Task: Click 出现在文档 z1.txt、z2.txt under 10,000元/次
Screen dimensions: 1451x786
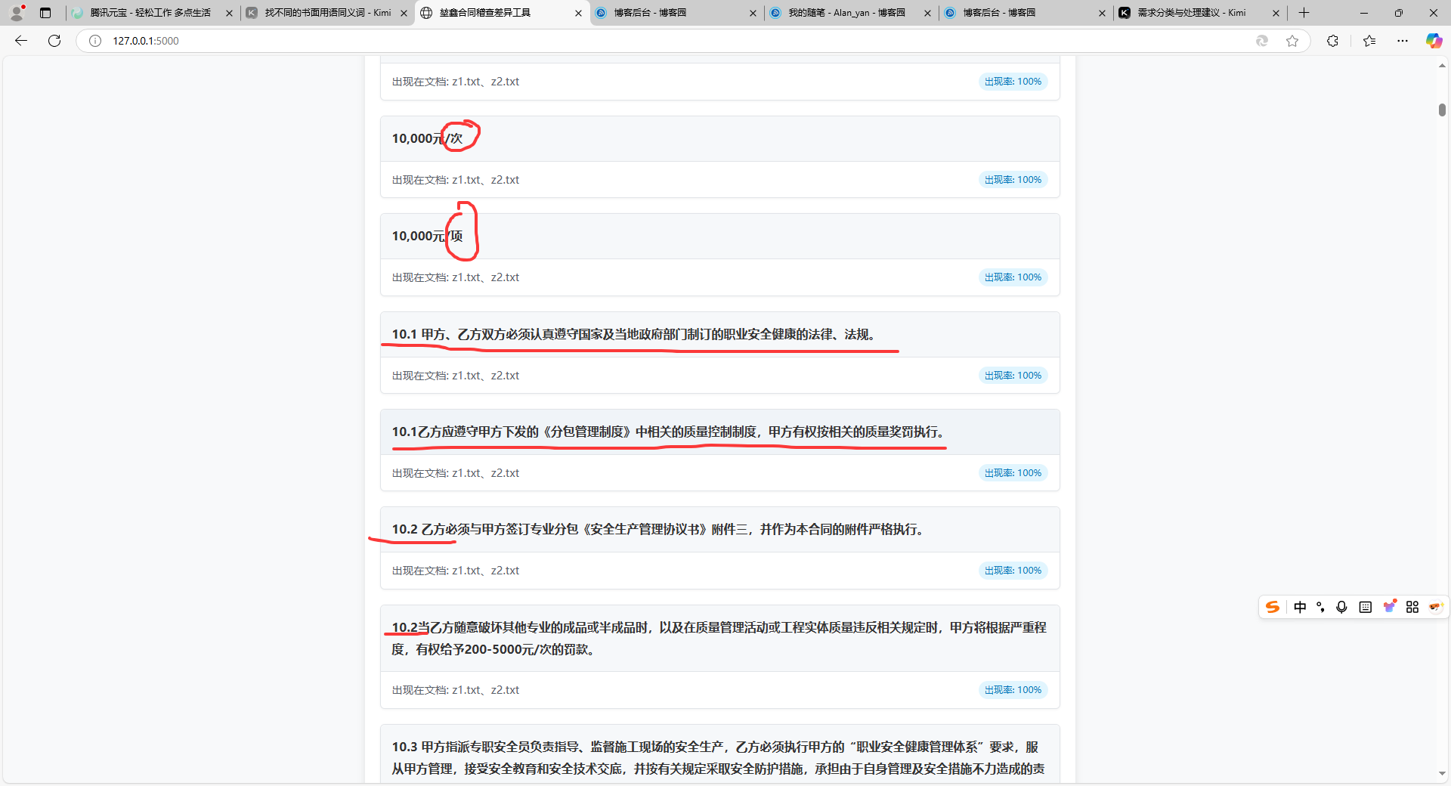Action: [456, 180]
